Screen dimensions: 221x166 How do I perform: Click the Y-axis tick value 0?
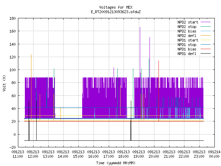tap(15, 135)
